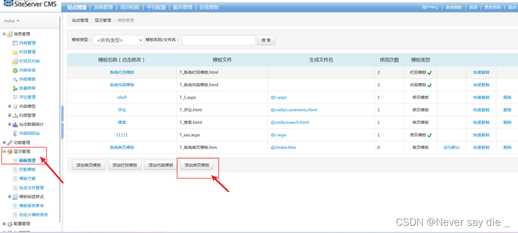Open the 11111 template name link
518x233 pixels.
tap(122, 135)
